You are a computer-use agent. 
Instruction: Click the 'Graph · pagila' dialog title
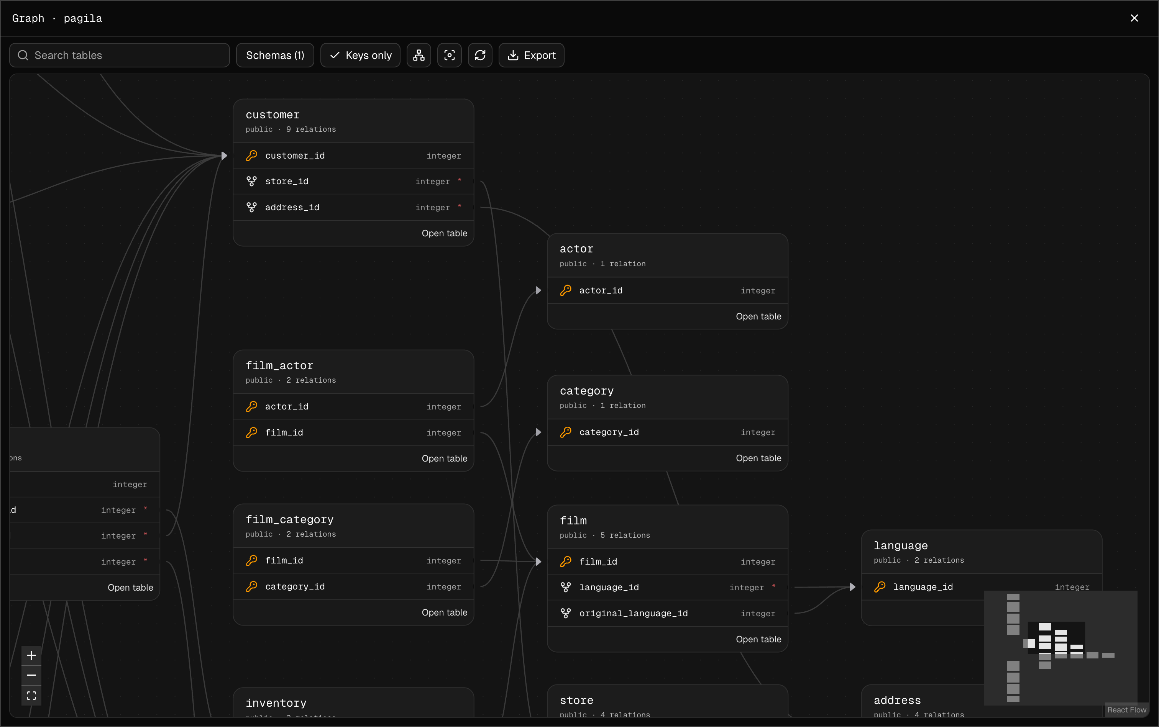tap(57, 18)
